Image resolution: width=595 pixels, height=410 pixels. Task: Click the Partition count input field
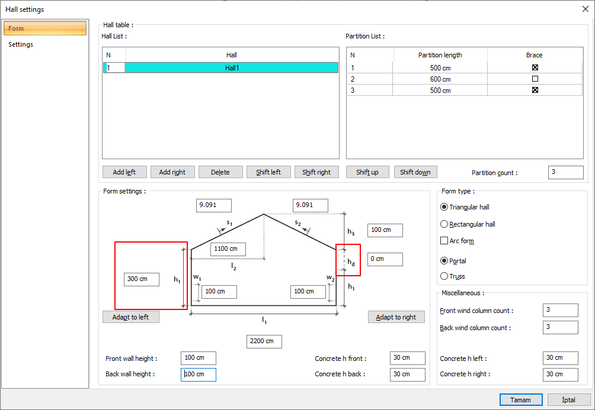tap(565, 172)
